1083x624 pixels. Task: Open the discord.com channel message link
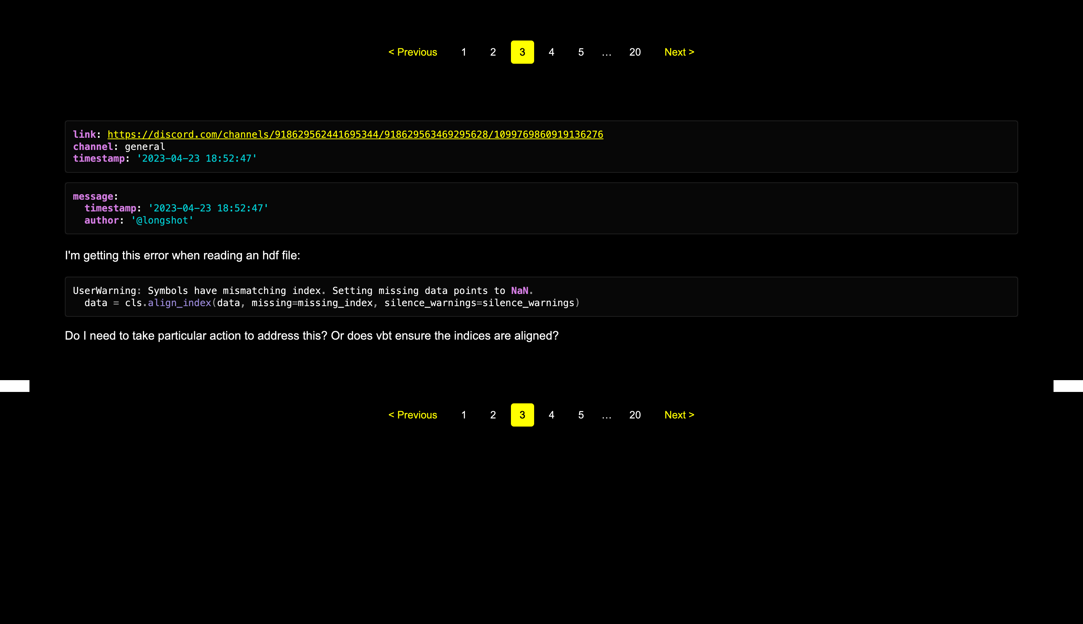pyautogui.click(x=355, y=134)
